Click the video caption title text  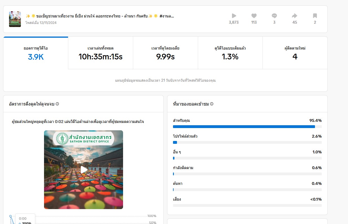(100, 16)
